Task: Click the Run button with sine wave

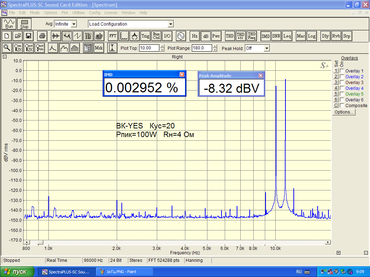Action: tap(9, 24)
